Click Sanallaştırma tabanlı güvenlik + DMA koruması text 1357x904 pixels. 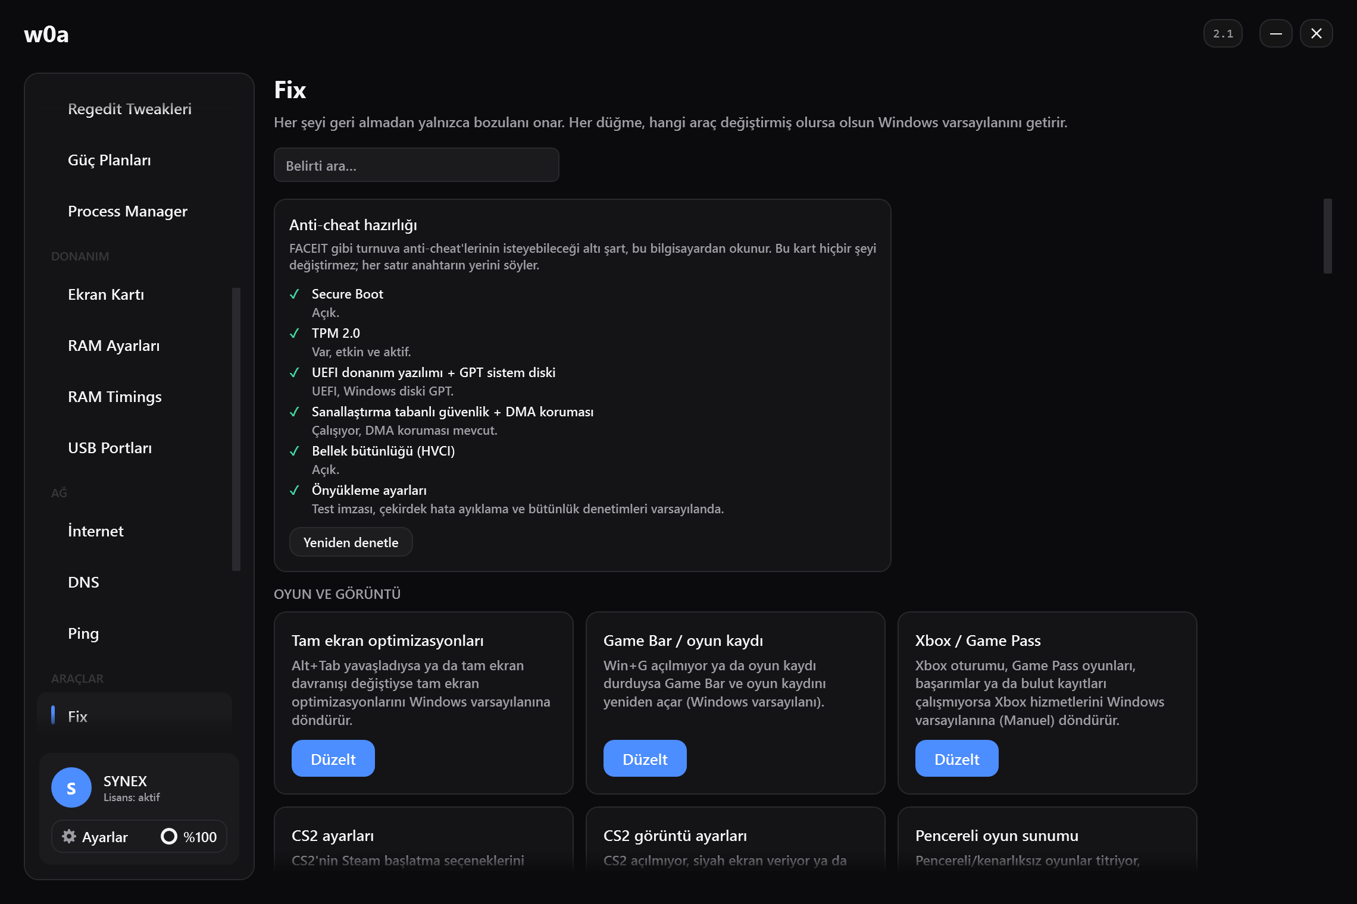click(x=453, y=412)
